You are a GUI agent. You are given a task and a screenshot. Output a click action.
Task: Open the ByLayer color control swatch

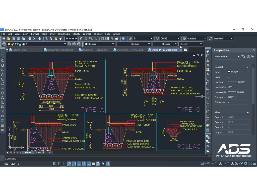tap(100, 44)
